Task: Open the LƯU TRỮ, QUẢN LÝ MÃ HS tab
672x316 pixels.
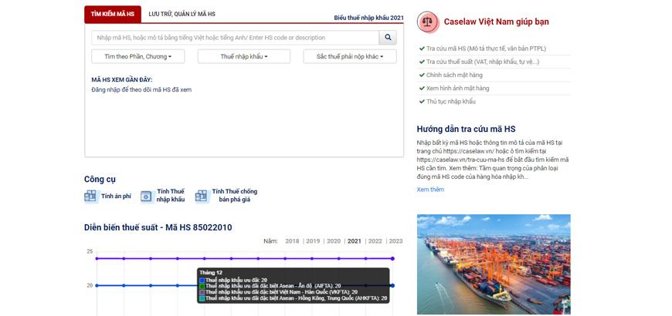Action: [182, 14]
